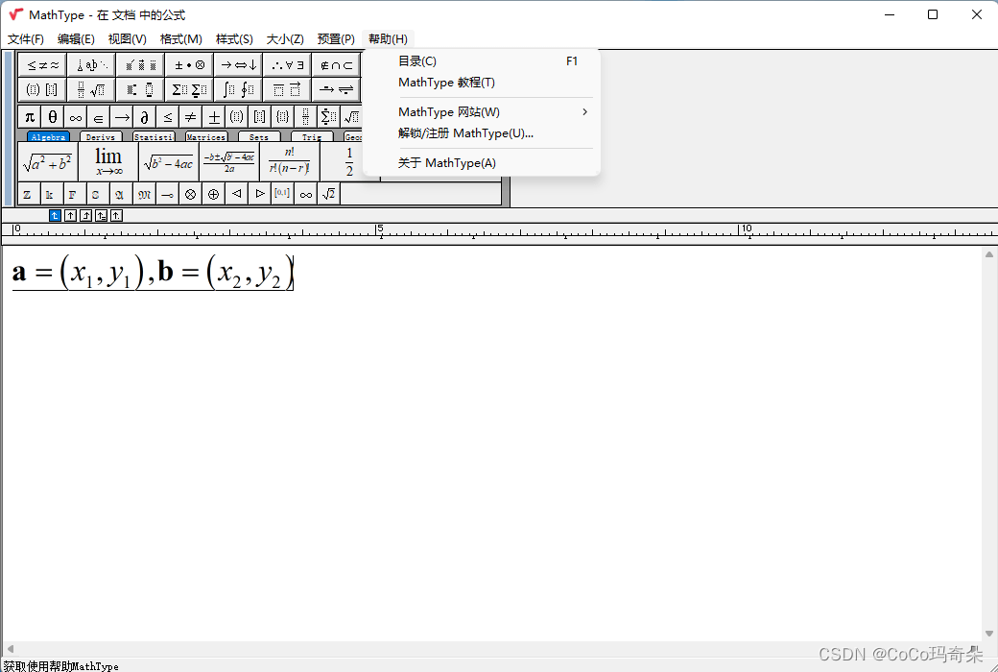Insert the Fraktur M symbol
Viewport: 998px width, 672px height.
pos(145,194)
